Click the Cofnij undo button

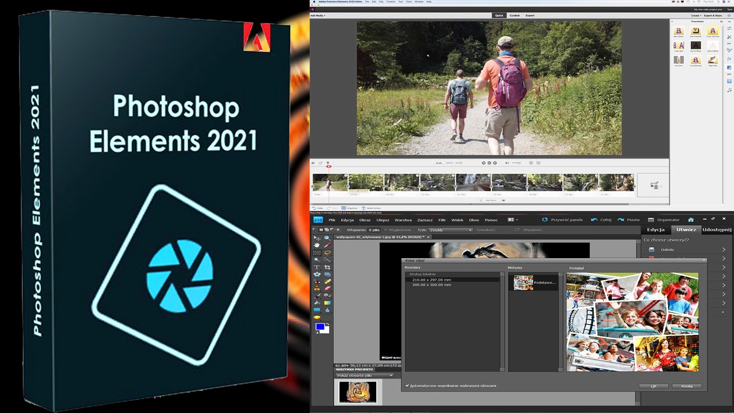[x=602, y=220]
